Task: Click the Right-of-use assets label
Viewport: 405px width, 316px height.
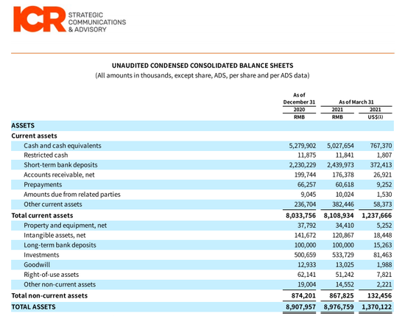Action: click(51, 275)
